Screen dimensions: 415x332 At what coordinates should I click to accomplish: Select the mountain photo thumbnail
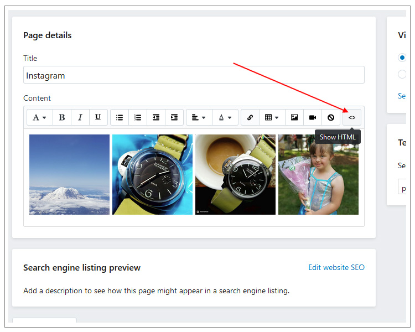tap(69, 174)
